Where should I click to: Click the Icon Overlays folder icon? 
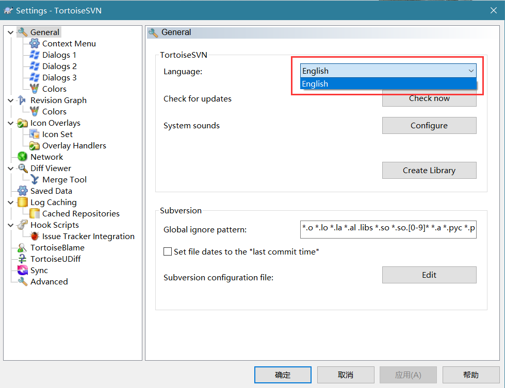click(x=23, y=123)
